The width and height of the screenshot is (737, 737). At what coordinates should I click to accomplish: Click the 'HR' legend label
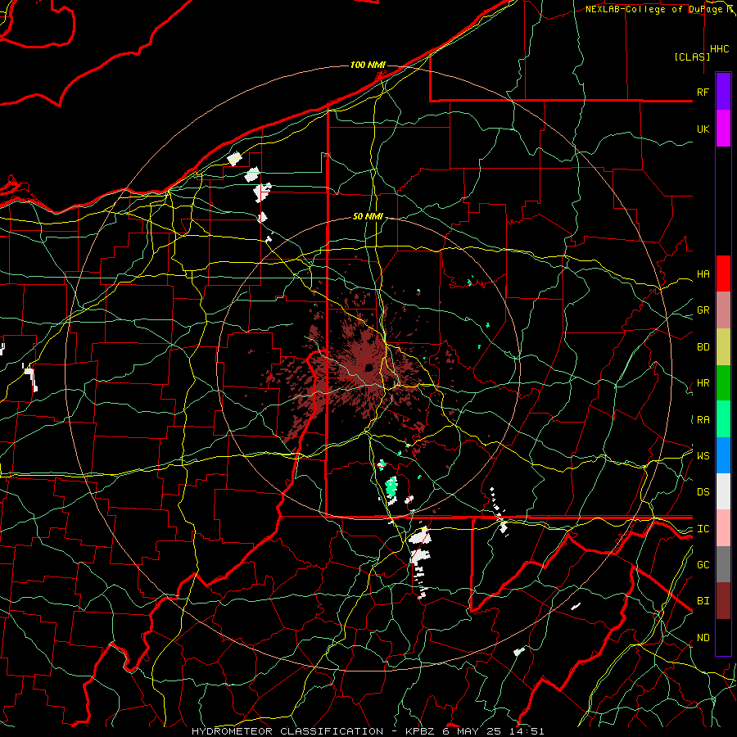coord(703,383)
